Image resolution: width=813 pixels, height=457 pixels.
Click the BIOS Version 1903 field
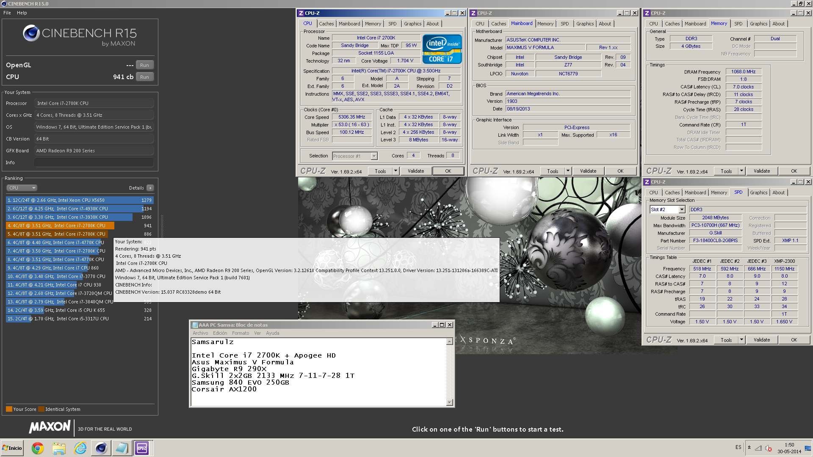(x=568, y=101)
